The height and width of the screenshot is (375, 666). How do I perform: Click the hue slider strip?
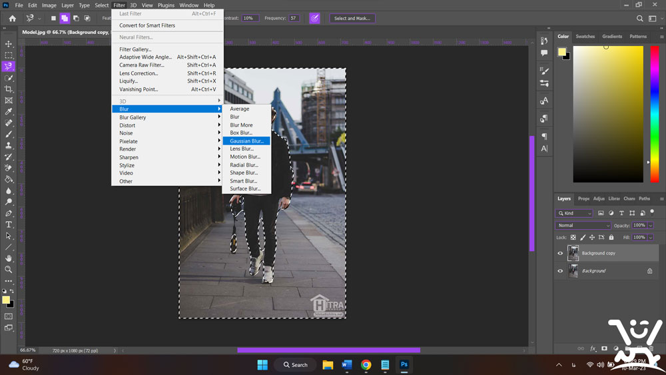click(x=655, y=115)
